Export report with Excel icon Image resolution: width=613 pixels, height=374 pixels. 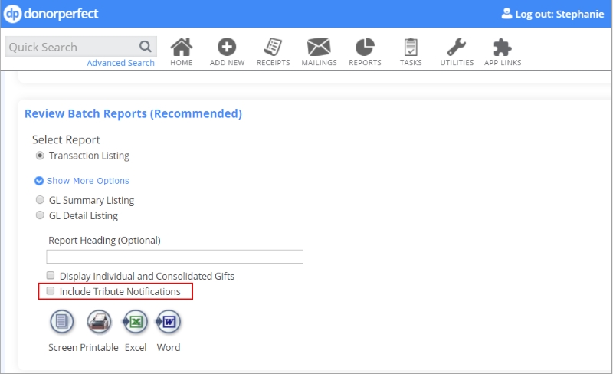(x=136, y=322)
